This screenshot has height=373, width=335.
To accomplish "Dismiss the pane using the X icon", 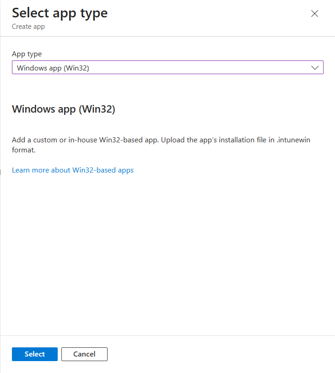I will 314,14.
